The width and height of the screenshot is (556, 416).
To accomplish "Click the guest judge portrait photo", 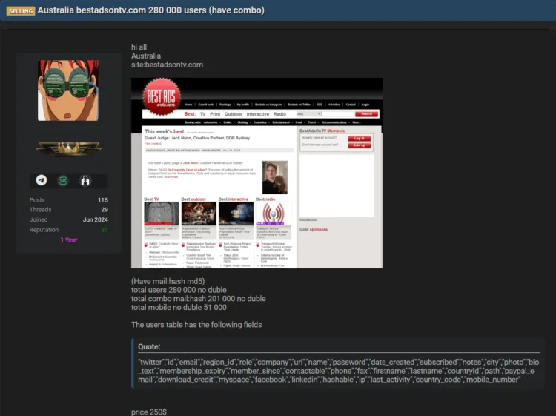I will [275, 177].
